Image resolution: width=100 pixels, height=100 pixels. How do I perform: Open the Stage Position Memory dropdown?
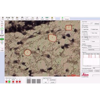pos(45,80)
